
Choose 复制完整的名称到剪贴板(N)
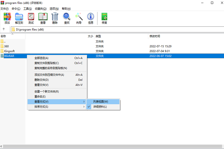pyautogui.click(x=57, y=68)
